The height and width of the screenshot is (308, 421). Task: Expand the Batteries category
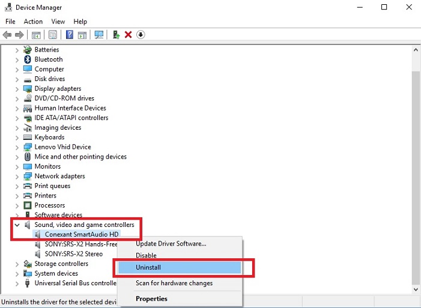17,50
